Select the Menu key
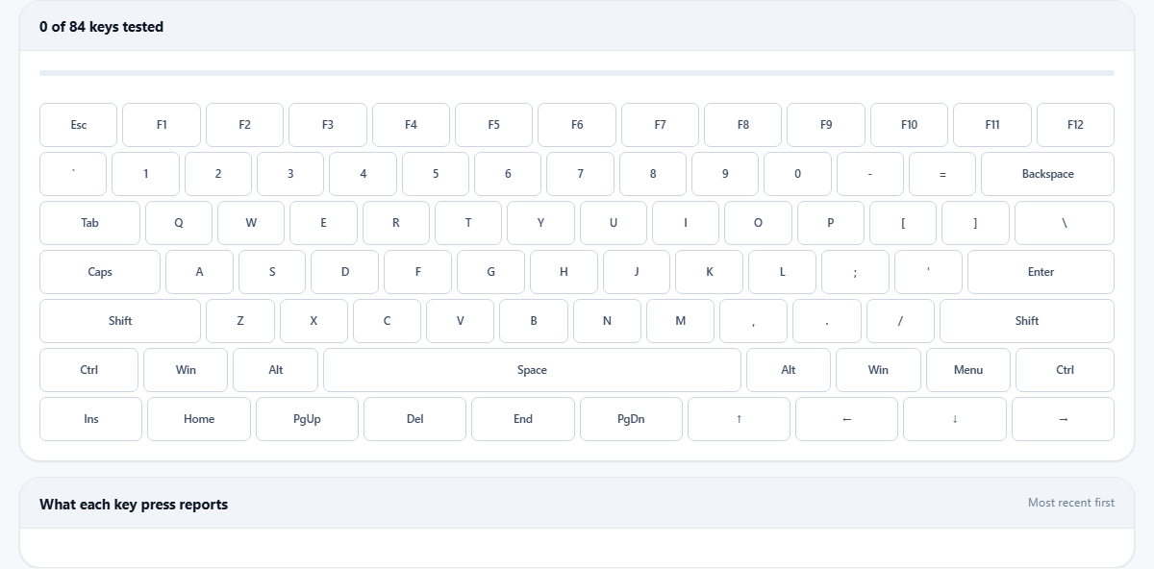 pos(968,370)
